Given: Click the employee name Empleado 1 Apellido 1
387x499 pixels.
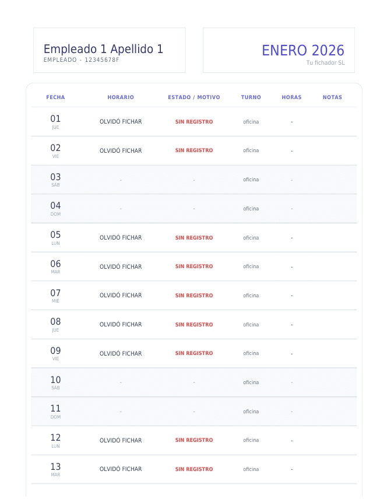Looking at the screenshot, I should 103,50.
